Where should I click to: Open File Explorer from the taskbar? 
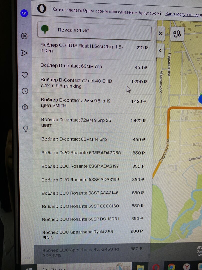coord(140,267)
